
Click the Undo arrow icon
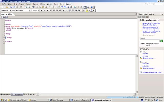50,7
